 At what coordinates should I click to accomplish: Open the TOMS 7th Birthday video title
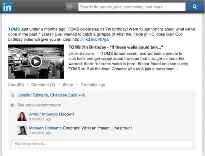[116, 47]
